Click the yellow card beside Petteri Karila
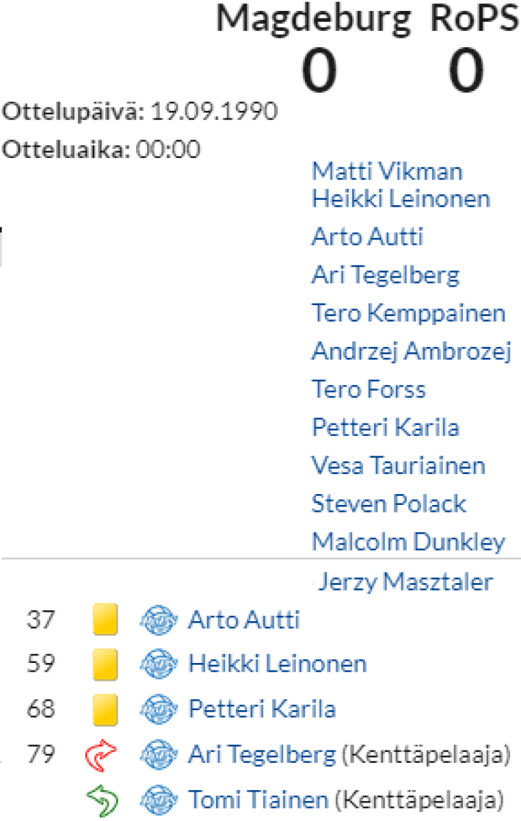The image size is (521, 821). coord(105,708)
